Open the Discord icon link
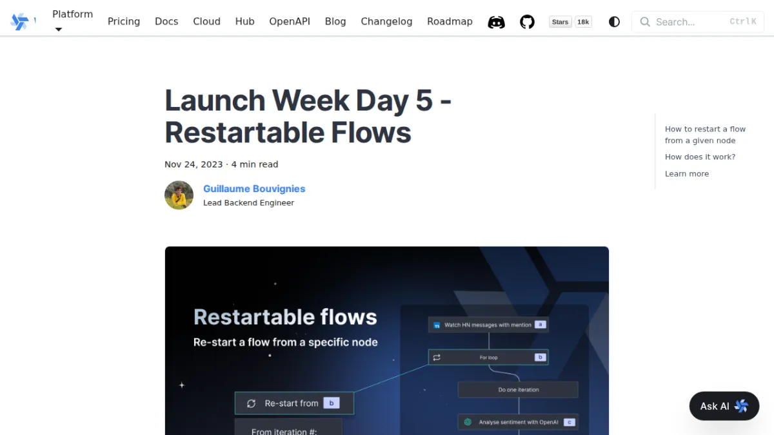Image resolution: width=774 pixels, height=435 pixels. (496, 22)
